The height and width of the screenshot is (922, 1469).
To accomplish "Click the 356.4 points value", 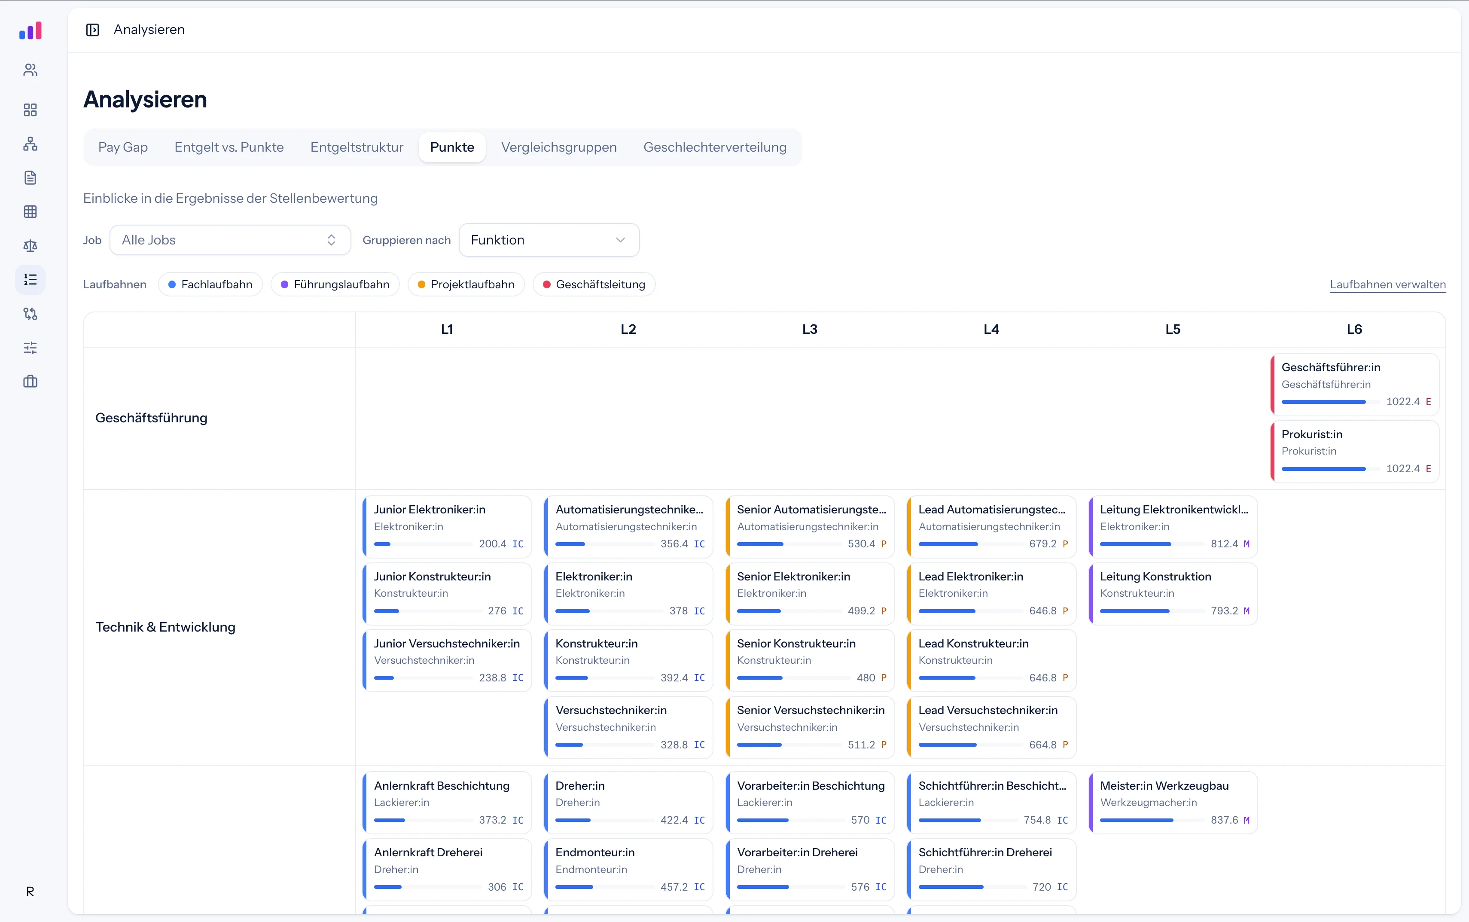I will [674, 544].
